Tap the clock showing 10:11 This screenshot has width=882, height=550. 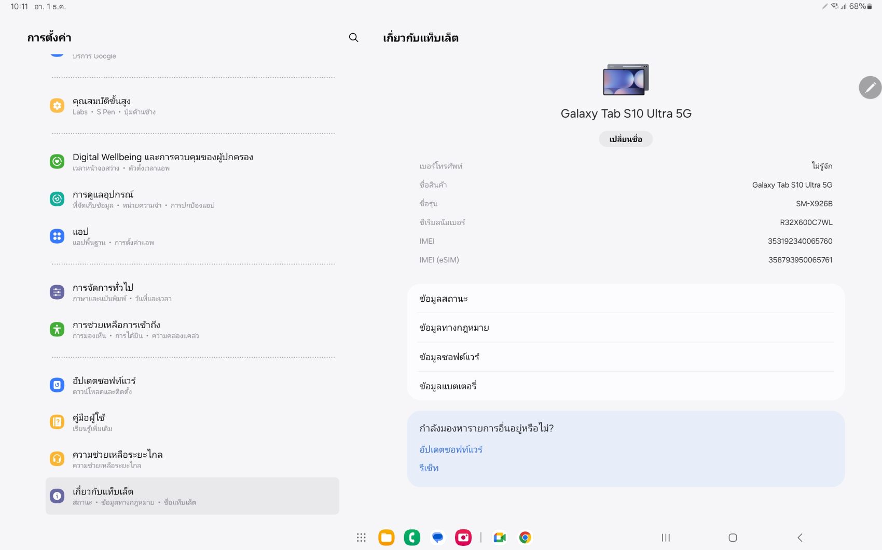[x=19, y=7]
